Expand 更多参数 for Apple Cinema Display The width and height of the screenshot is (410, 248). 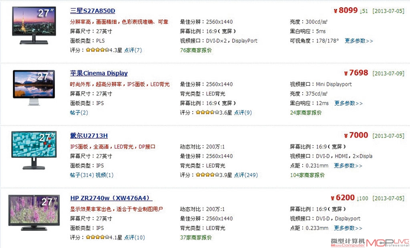(x=348, y=103)
